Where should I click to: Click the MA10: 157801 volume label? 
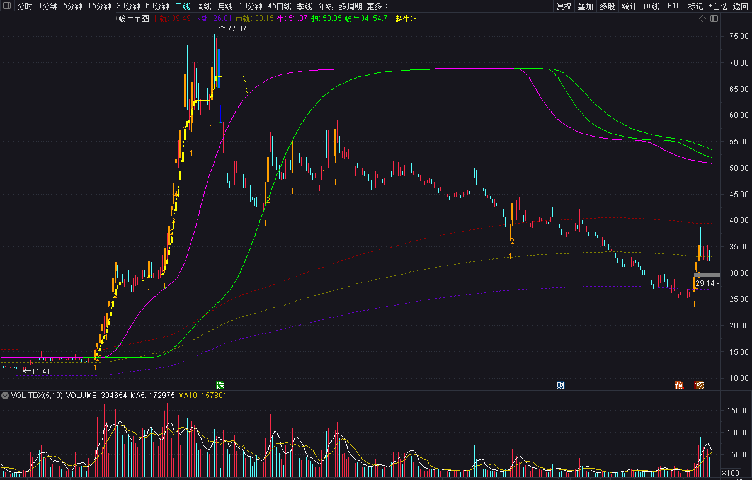click(x=202, y=396)
